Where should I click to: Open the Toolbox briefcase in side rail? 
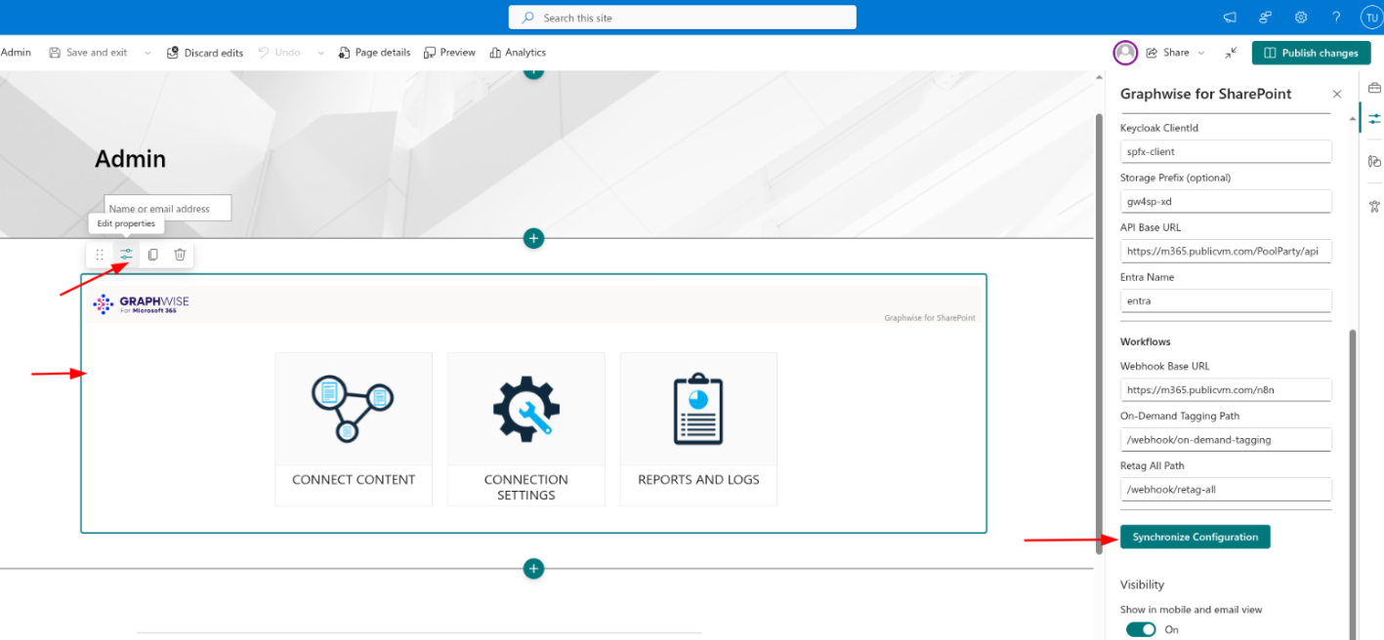1374,88
